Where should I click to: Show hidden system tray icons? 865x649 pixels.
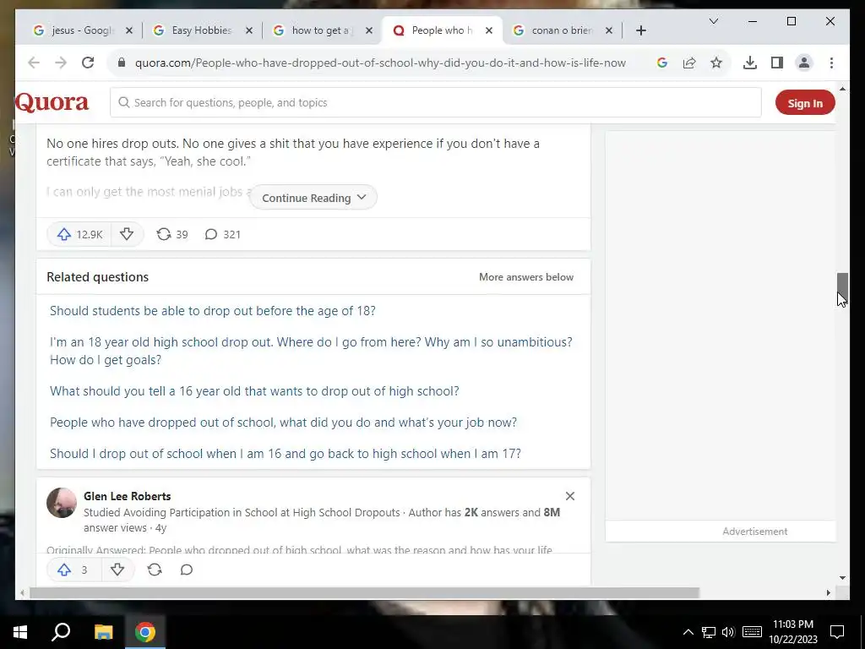688,632
